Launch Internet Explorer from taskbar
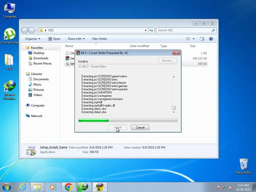The image size is (256, 192). click(22, 187)
